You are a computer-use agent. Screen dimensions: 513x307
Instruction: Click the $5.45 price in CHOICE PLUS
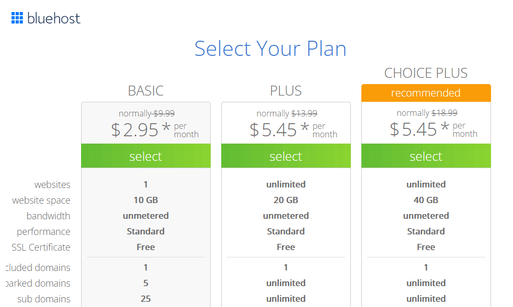[x=411, y=129]
